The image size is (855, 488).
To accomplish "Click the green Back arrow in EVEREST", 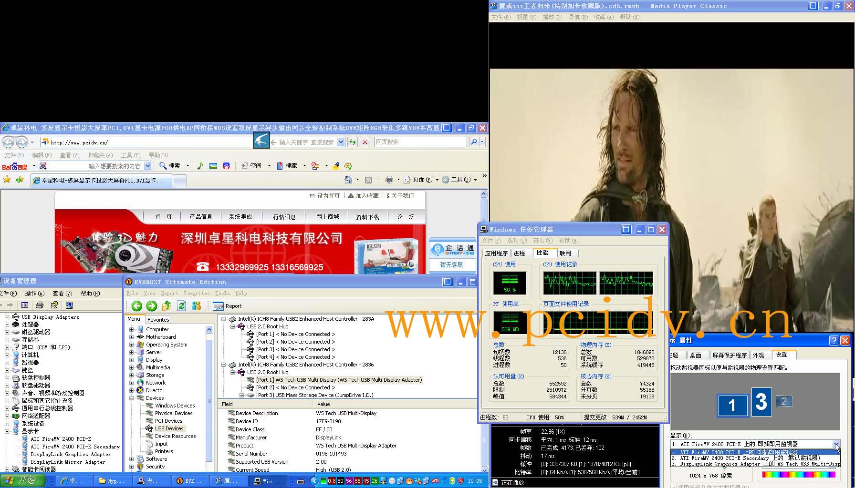I will 137,306.
